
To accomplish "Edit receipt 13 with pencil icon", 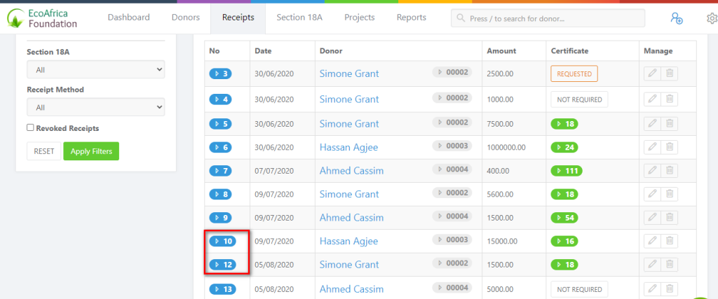I will pos(652,289).
